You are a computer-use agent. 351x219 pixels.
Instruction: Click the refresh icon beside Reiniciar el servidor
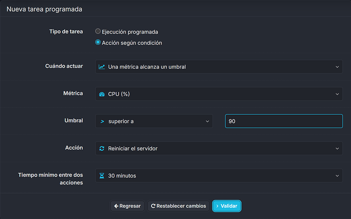click(102, 148)
